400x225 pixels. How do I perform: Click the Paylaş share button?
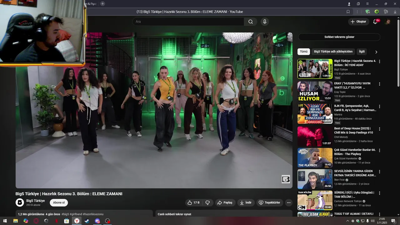pyautogui.click(x=225, y=202)
